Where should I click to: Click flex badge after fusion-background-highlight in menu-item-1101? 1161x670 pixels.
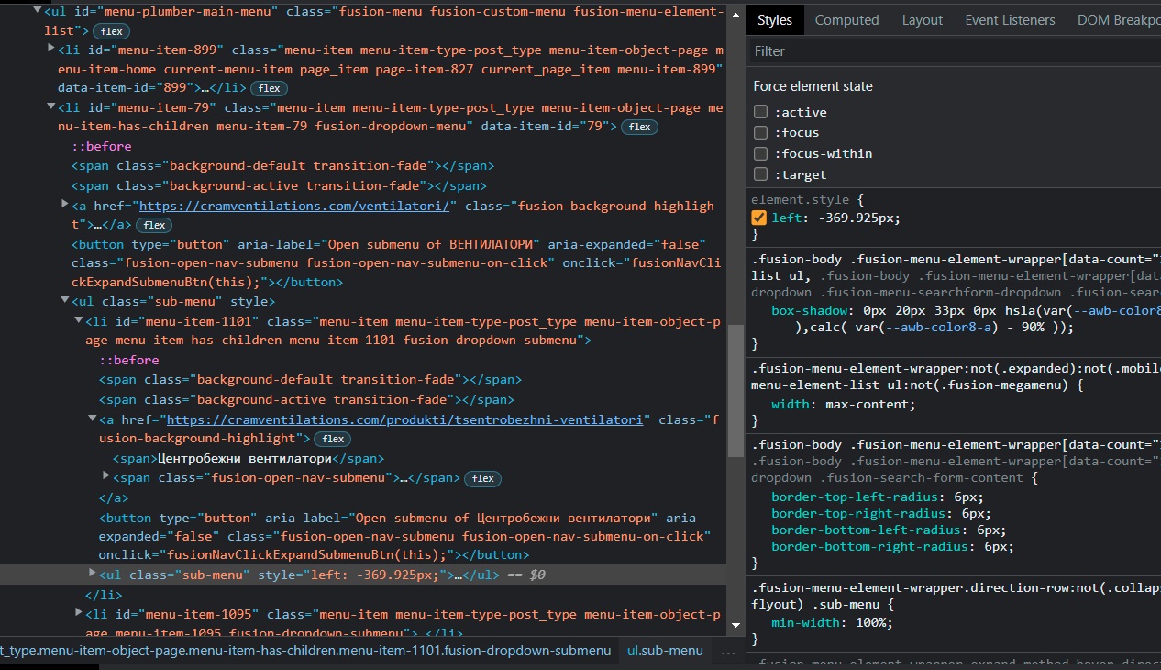click(x=333, y=440)
